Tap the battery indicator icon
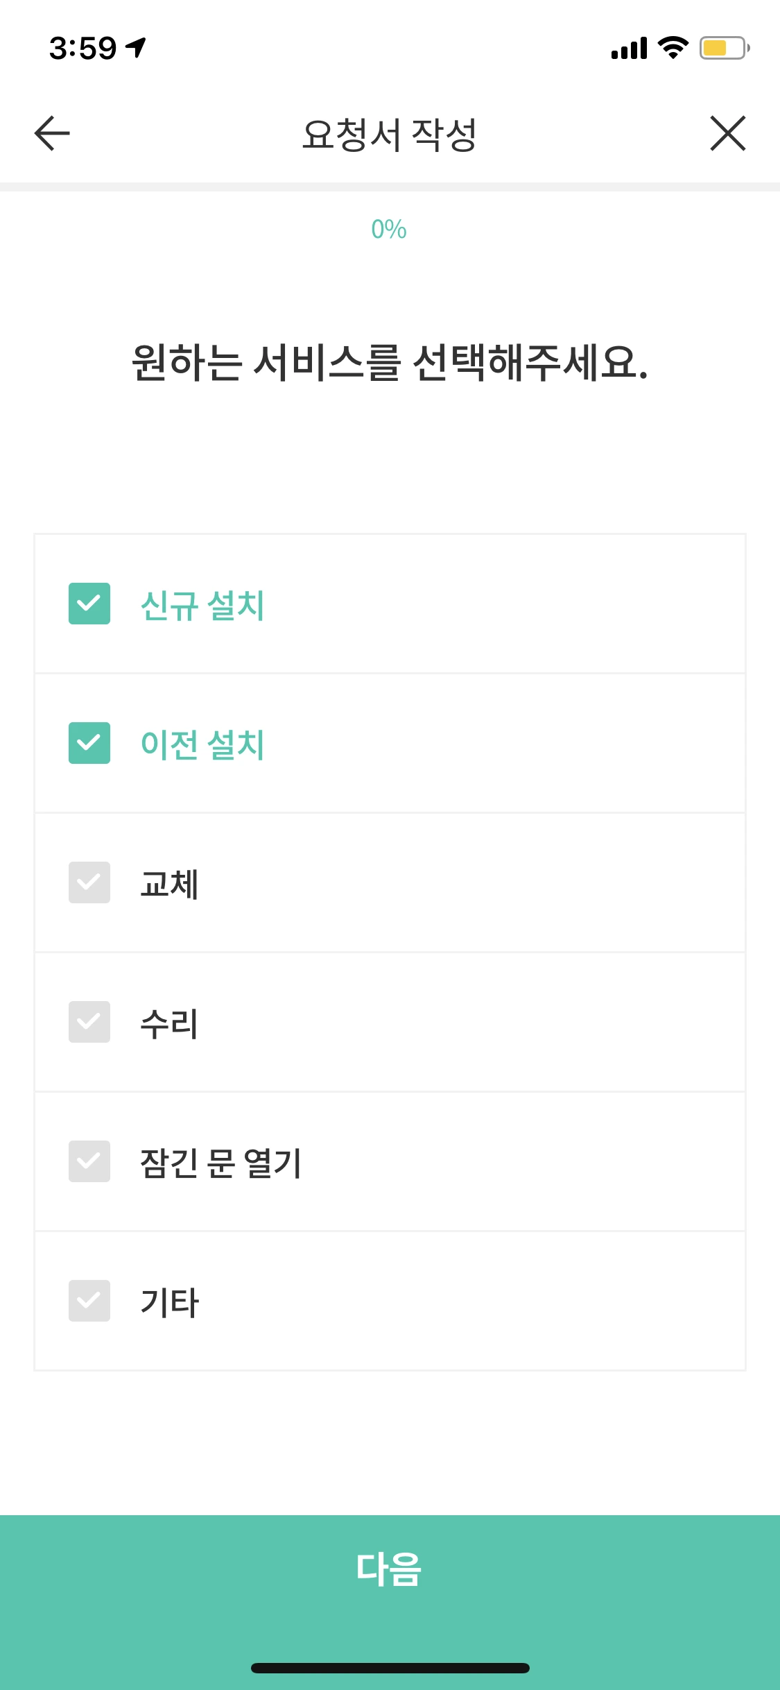 (x=722, y=49)
